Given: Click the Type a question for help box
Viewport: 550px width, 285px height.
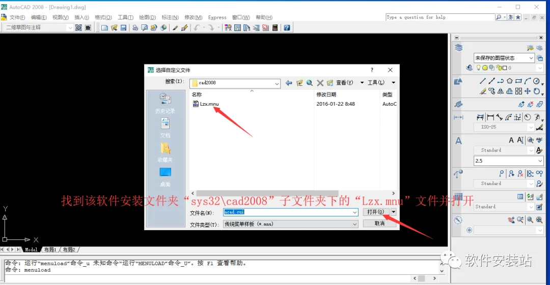Looking at the screenshot, I should tap(440, 17).
